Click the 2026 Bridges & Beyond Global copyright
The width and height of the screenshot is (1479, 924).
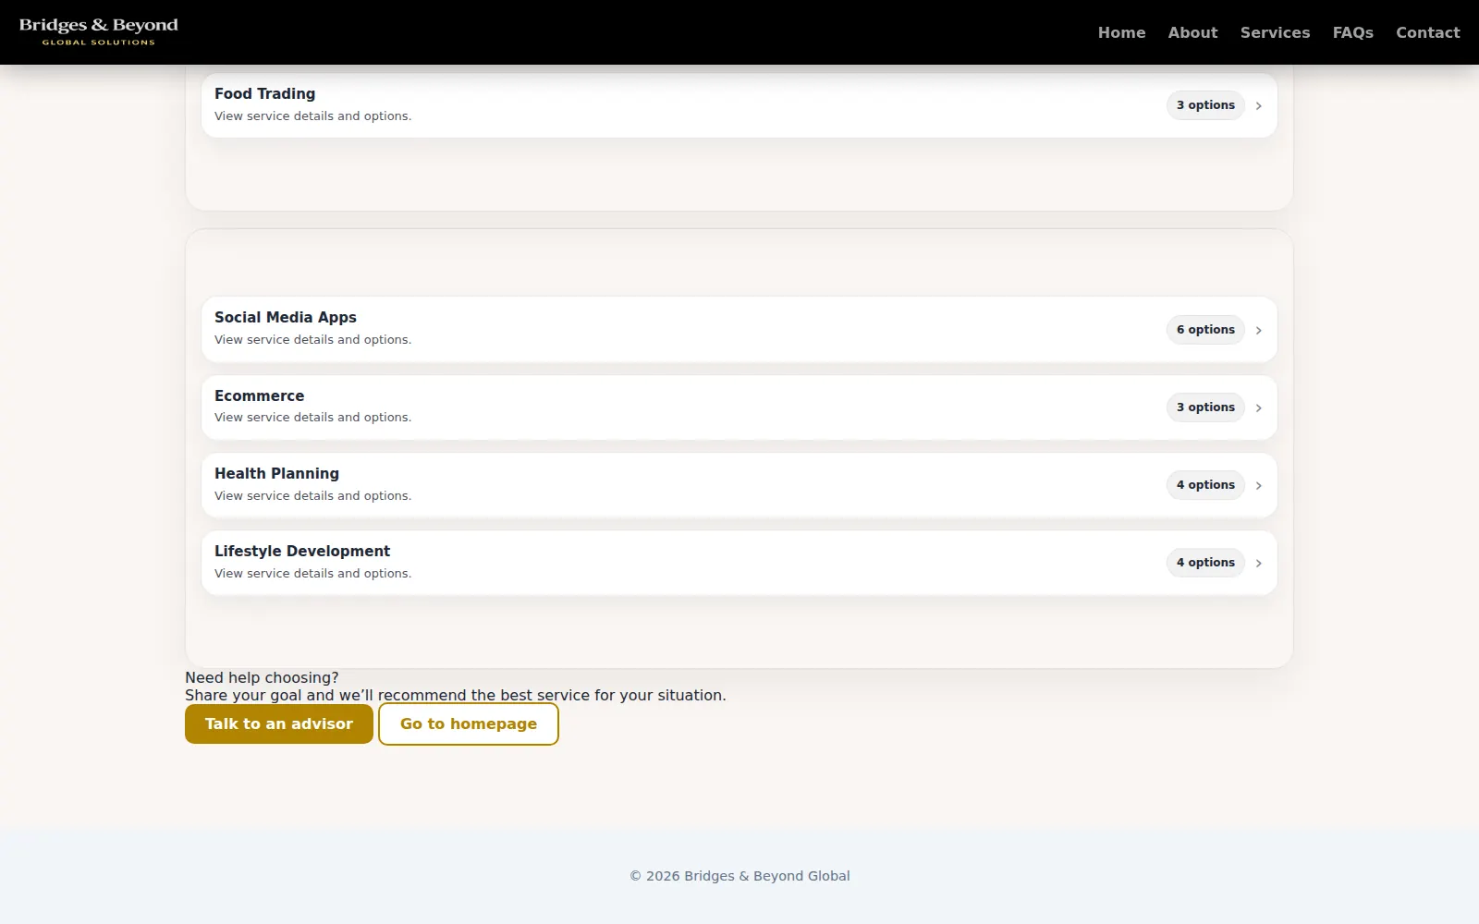(739, 876)
